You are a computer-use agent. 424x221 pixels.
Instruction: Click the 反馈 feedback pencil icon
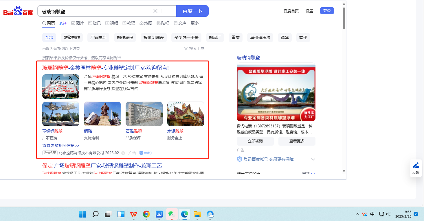coord(416,166)
